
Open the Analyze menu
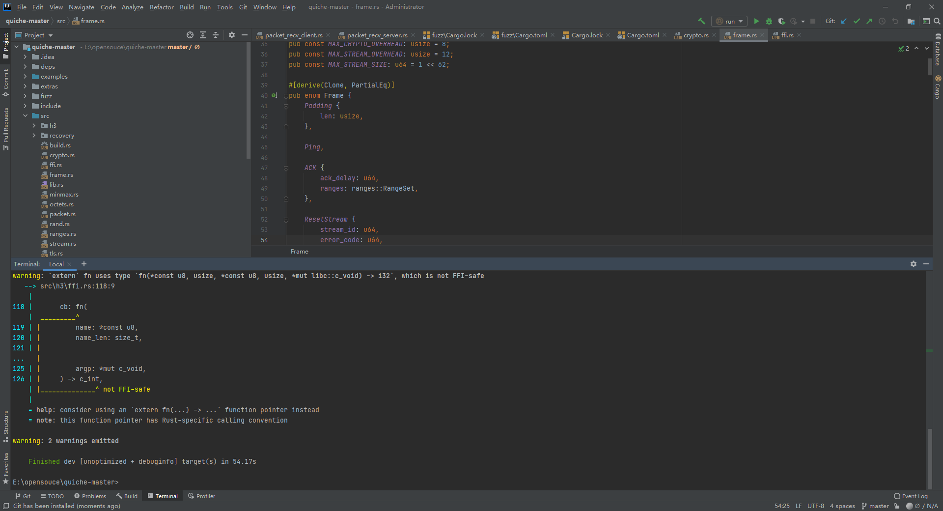133,7
